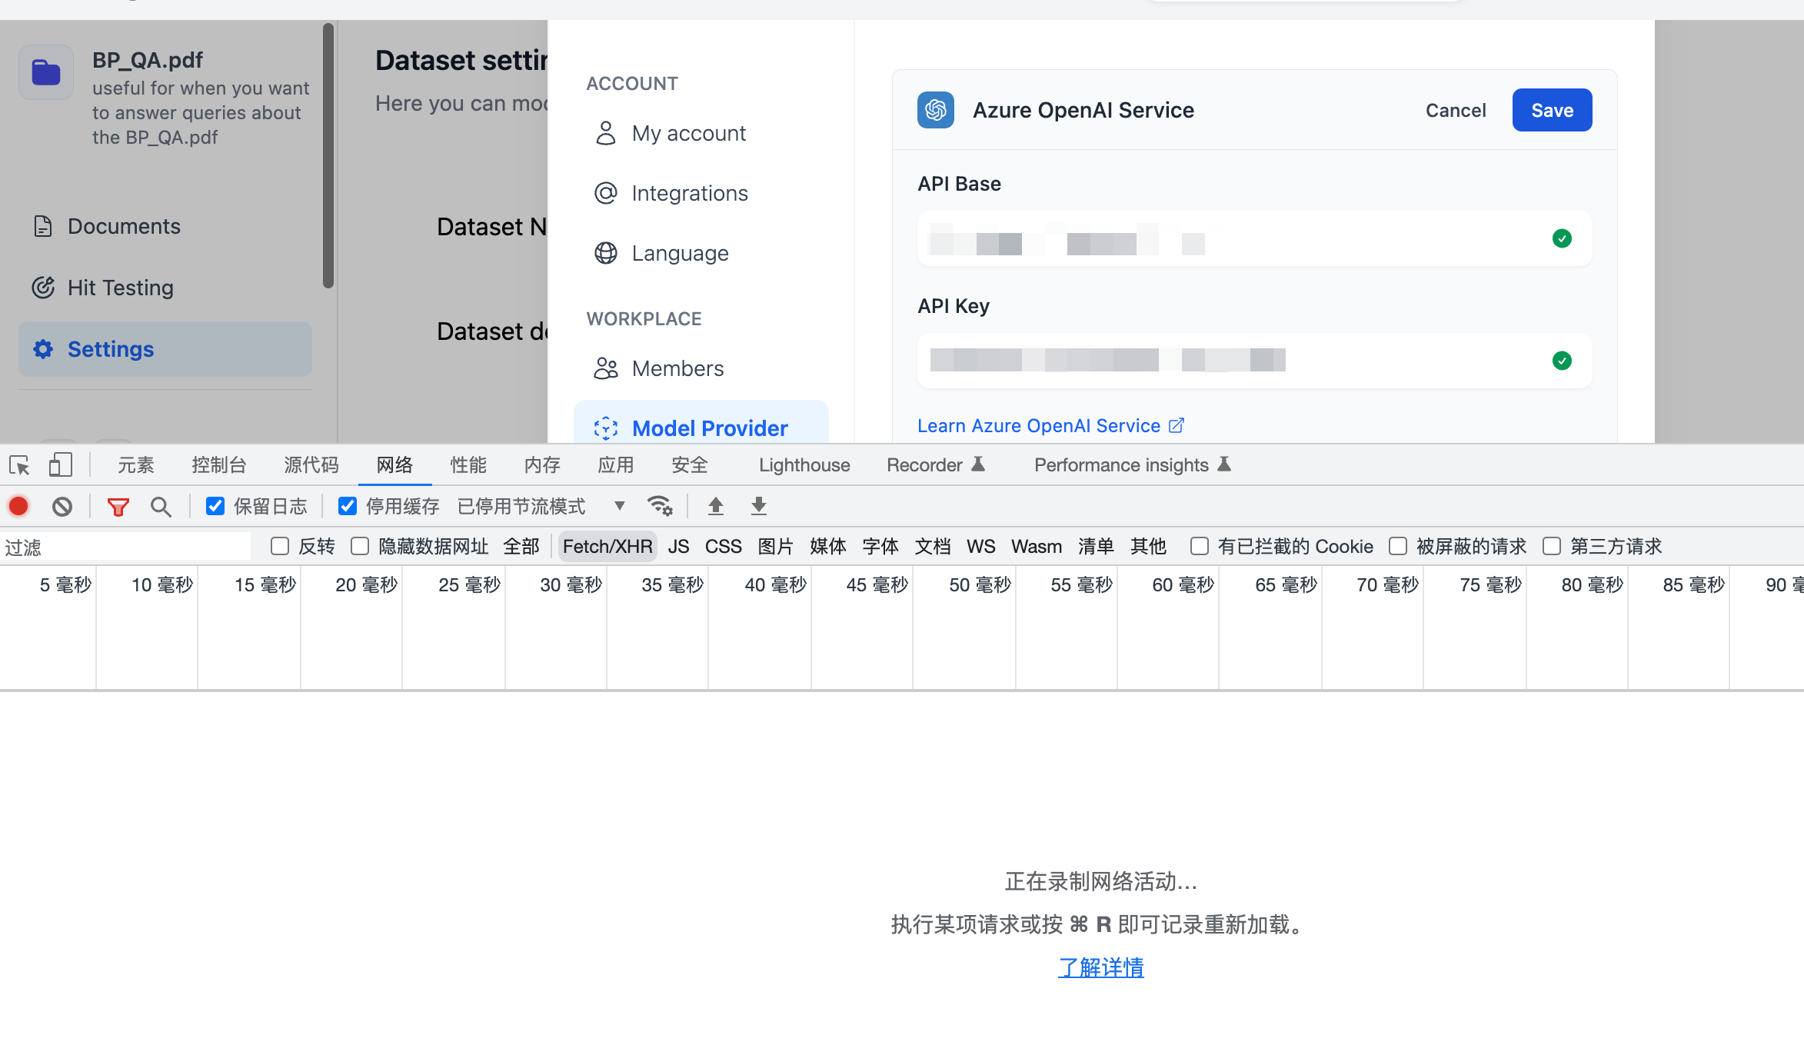
Task: Toggle the device emulation mode icon
Action: point(61,464)
